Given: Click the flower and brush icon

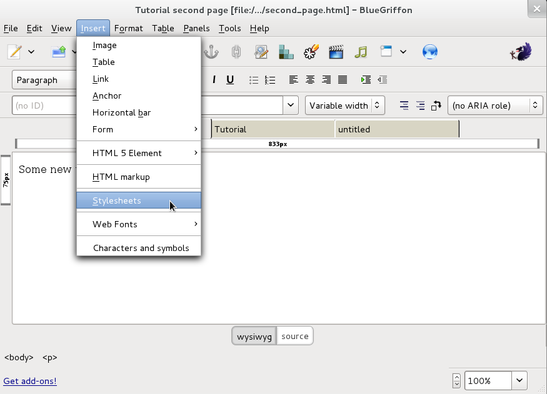Looking at the screenshot, I should click(x=311, y=52).
